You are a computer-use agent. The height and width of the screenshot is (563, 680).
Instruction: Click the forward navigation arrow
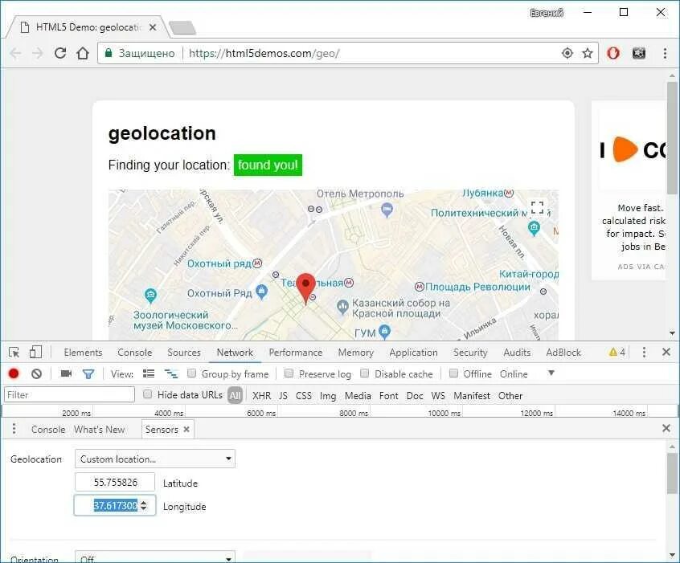click(x=38, y=53)
